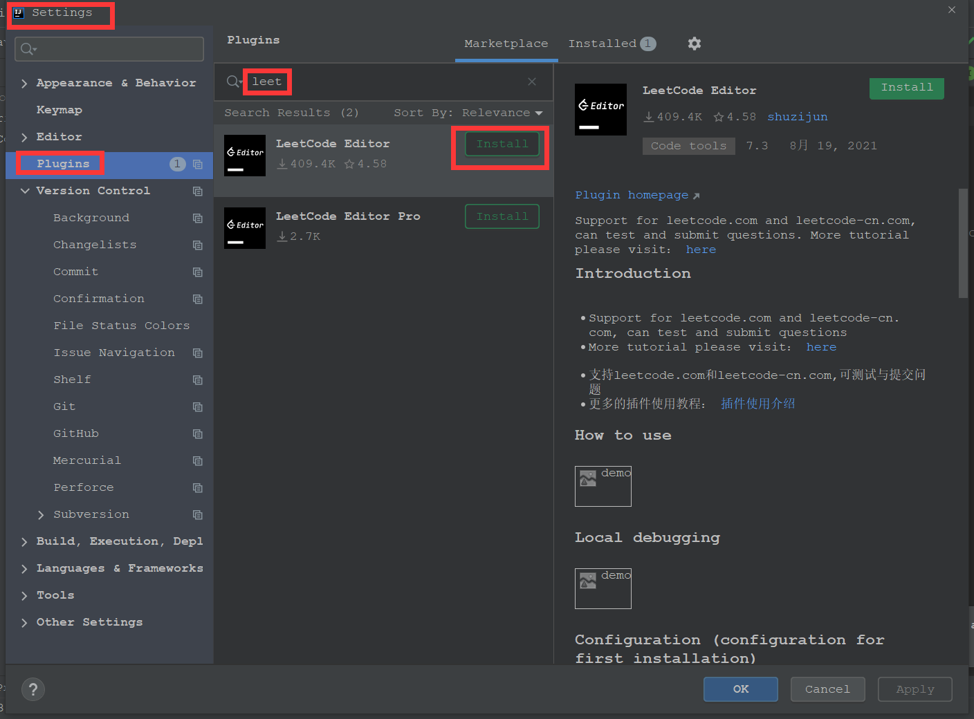Click the project-level icon beside Issue Navigation

pyautogui.click(x=198, y=353)
